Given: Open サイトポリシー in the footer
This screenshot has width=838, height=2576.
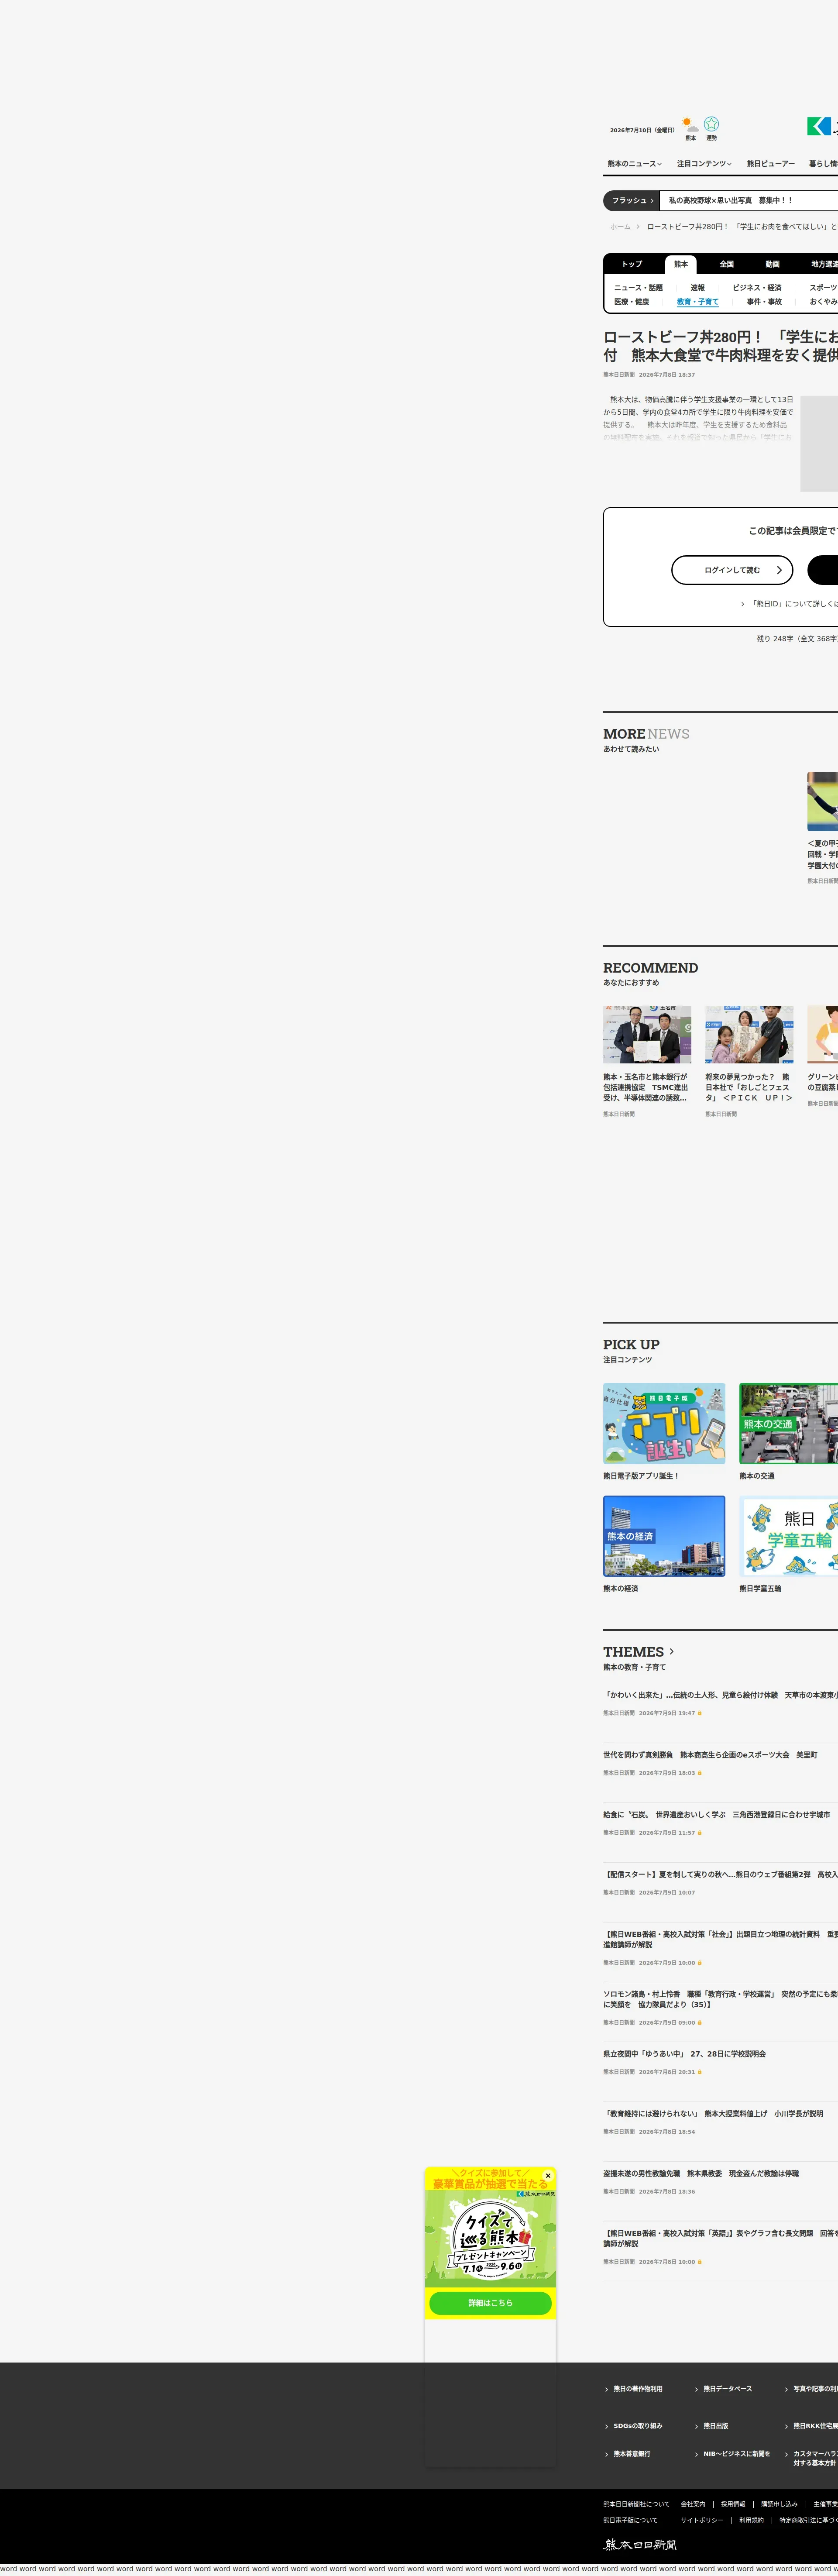Looking at the screenshot, I should click(x=702, y=2520).
